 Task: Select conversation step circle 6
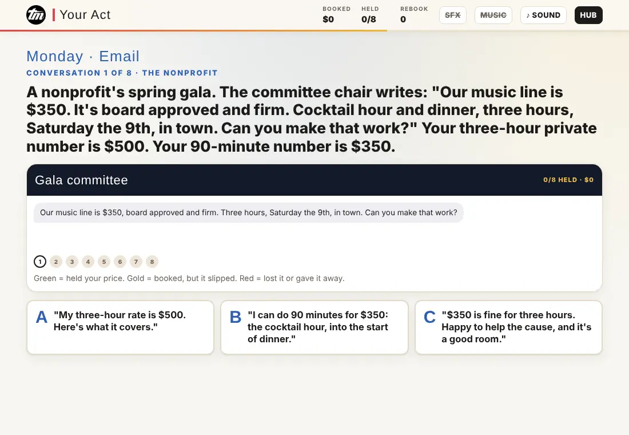click(120, 262)
